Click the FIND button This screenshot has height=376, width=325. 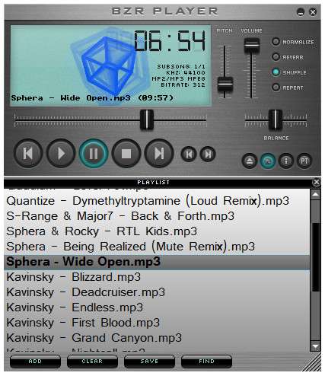tap(206, 361)
